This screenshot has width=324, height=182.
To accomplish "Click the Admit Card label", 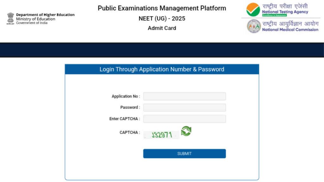I will (x=162, y=28).
